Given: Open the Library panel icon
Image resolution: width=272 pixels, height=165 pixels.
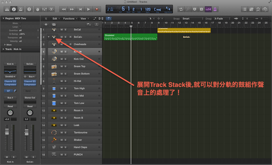Looking at the screenshot, I should (x=7, y=9).
